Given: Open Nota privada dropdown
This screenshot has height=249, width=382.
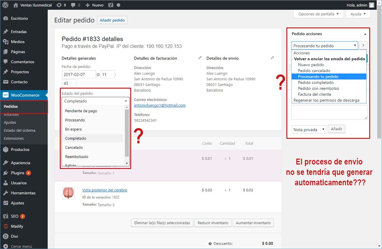Looking at the screenshot, I should 309,130.
